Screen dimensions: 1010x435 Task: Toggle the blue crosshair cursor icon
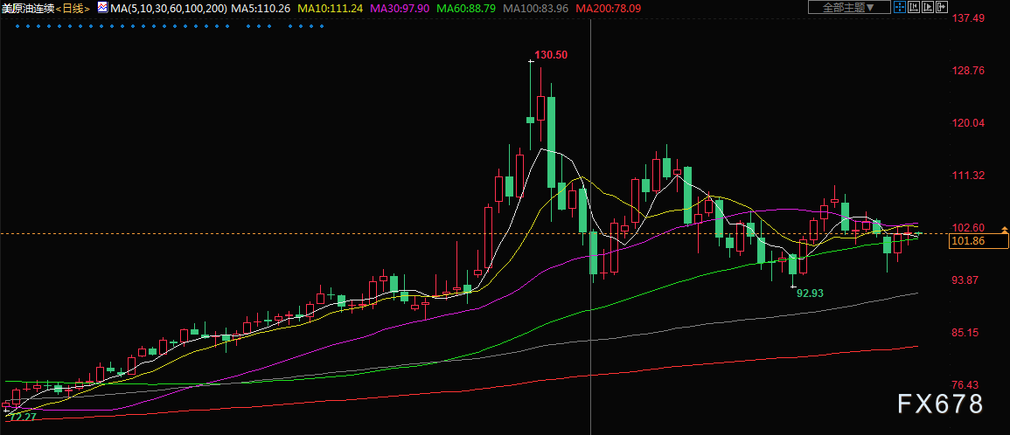coord(900,7)
